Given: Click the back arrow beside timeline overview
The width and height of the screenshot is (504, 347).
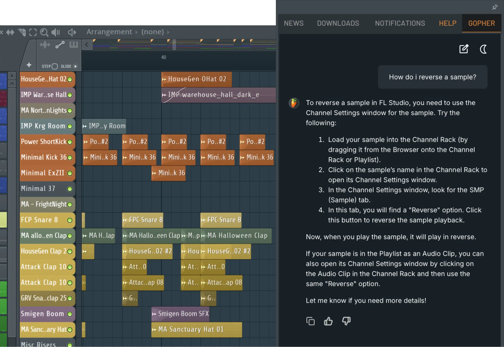Looking at the screenshot, I should [x=87, y=45].
